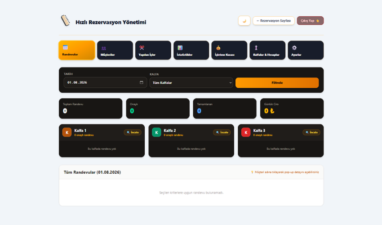Expand the Tüm Kalfalar dropdown
The width and height of the screenshot is (382, 225).
[191, 83]
